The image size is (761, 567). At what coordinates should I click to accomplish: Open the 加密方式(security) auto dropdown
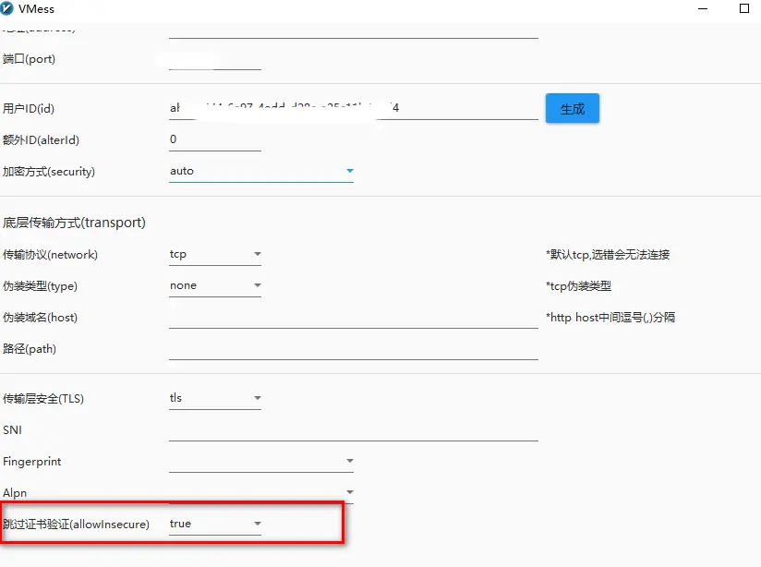261,171
